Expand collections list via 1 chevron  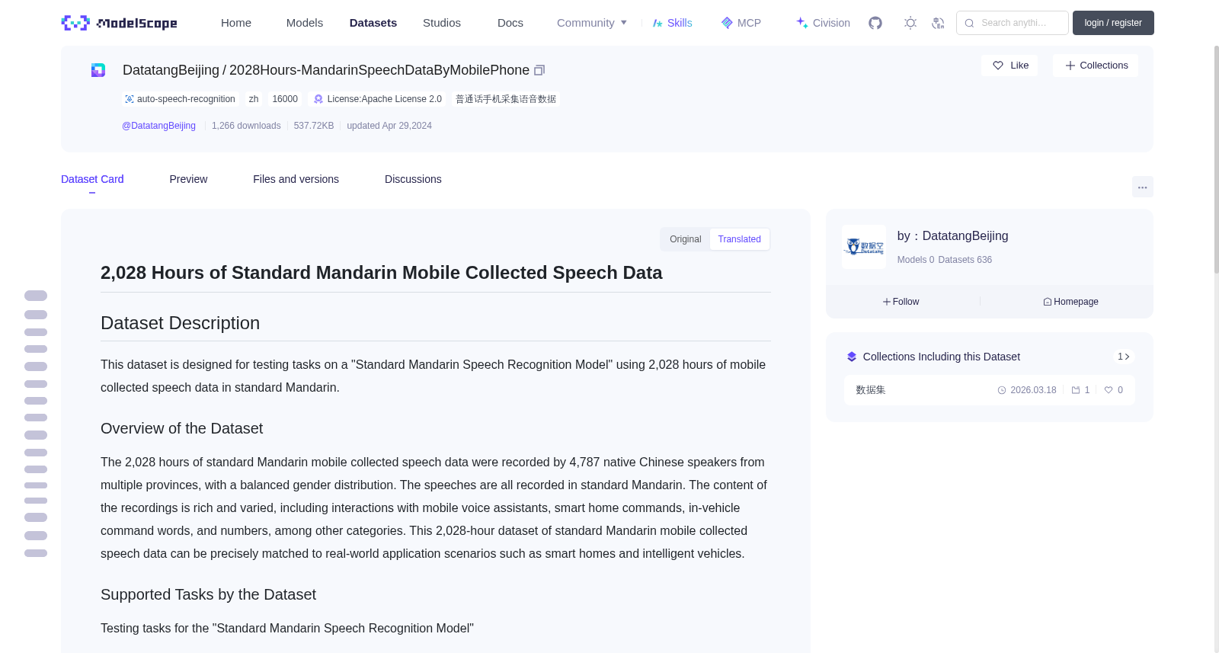coord(1124,357)
